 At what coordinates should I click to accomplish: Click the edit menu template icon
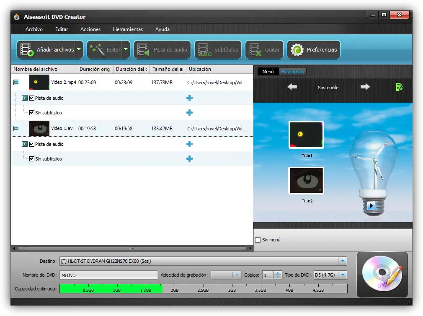click(x=399, y=87)
